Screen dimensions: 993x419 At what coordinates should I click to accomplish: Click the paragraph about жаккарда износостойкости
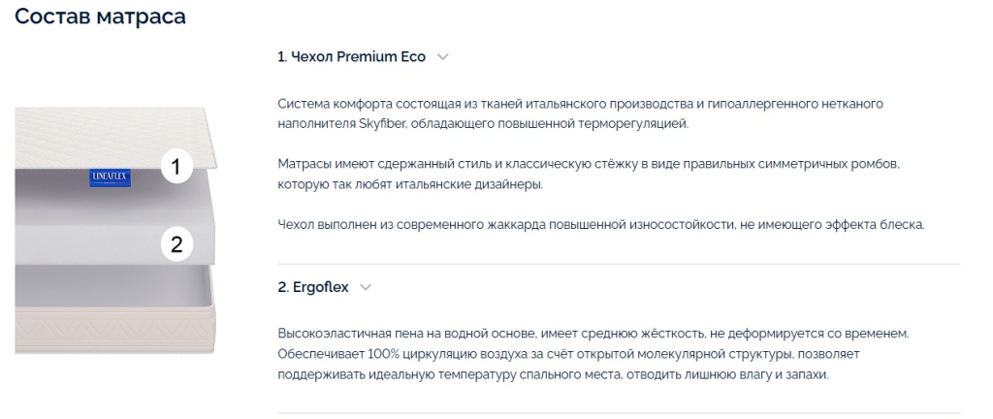coord(601,224)
